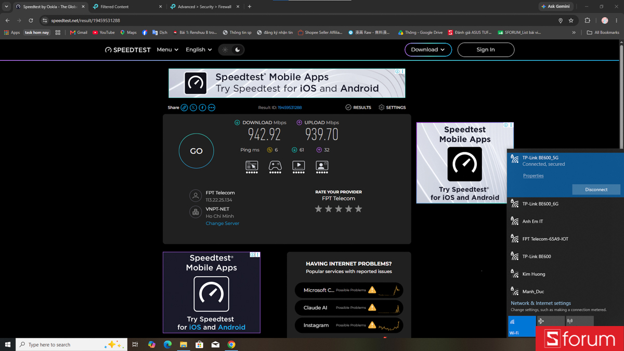Image resolution: width=624 pixels, height=351 pixels.
Task: Open speedtest SETTINGS
Action: [x=392, y=108]
